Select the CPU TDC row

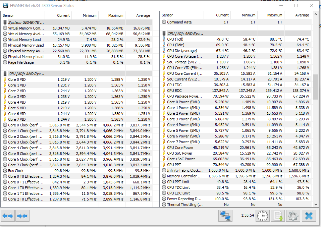pos(236,85)
